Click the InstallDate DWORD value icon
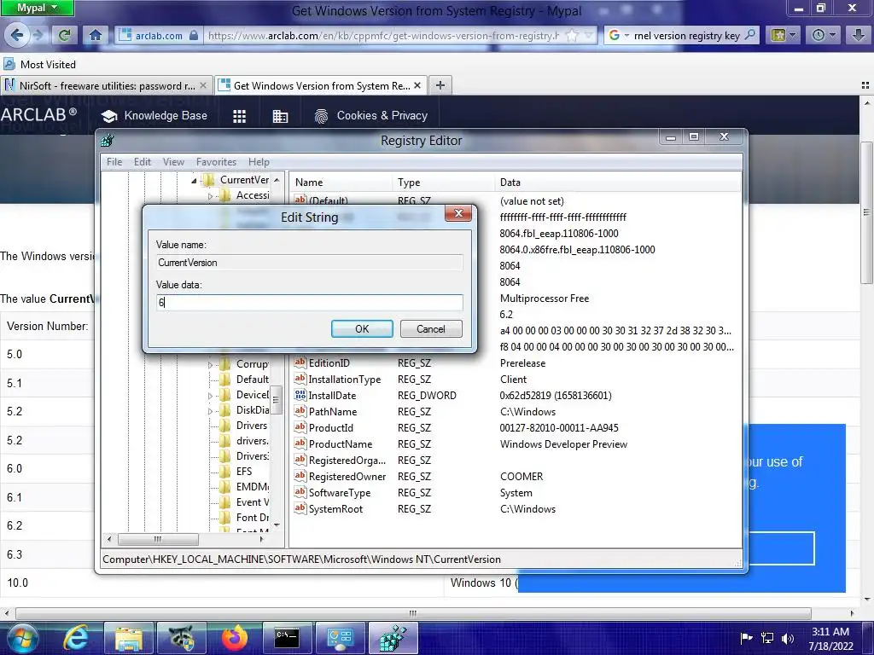874x655 pixels. point(300,396)
